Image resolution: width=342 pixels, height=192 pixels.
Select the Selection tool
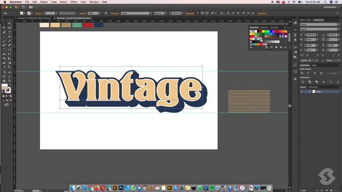(4, 23)
